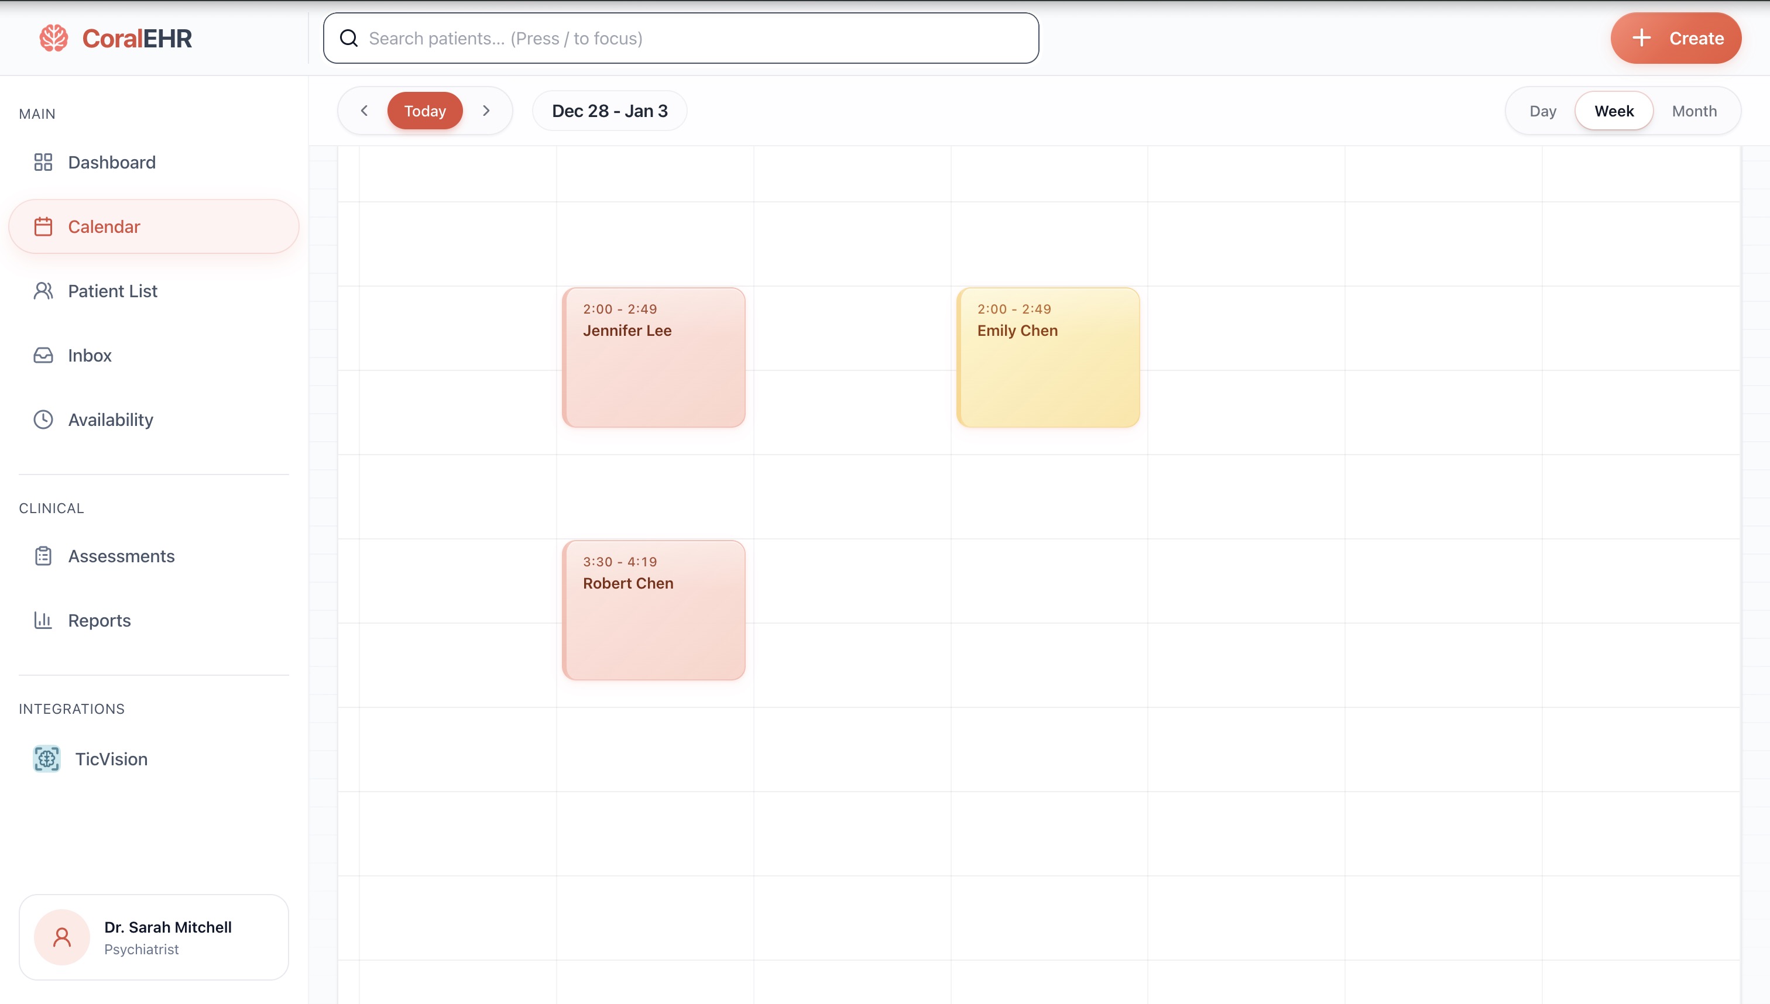Open the Inbox page

point(154,355)
